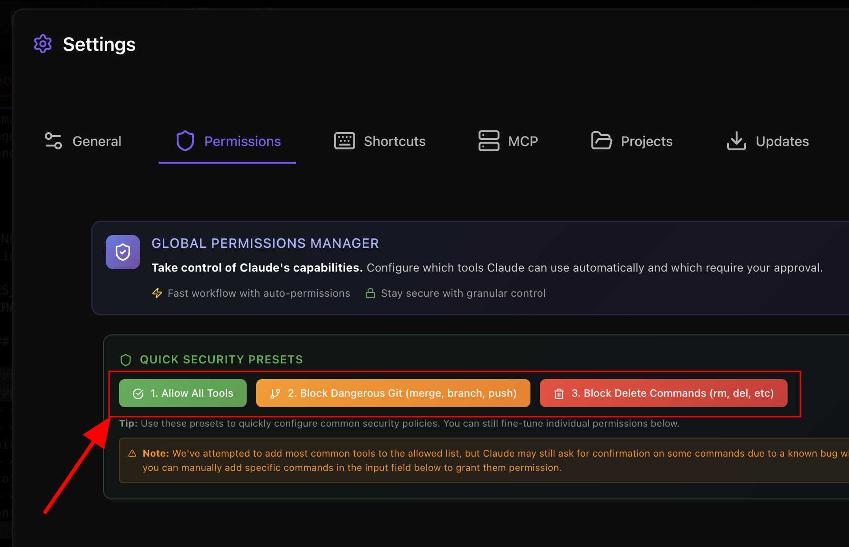Screen dimensions: 849x547
Task: Click the Global Permissions Manager shield badge
Action: click(123, 252)
